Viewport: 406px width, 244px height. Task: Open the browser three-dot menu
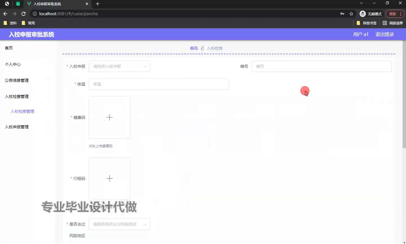click(x=401, y=14)
